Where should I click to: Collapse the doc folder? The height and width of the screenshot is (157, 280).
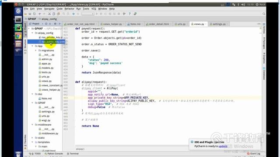click(x=32, y=94)
